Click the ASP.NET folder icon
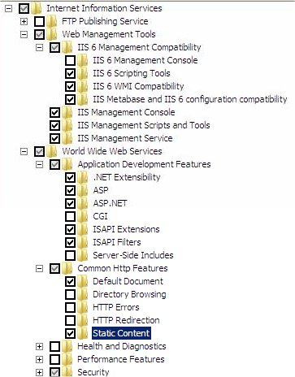Screen dimensions: 295x377 (x=83, y=203)
